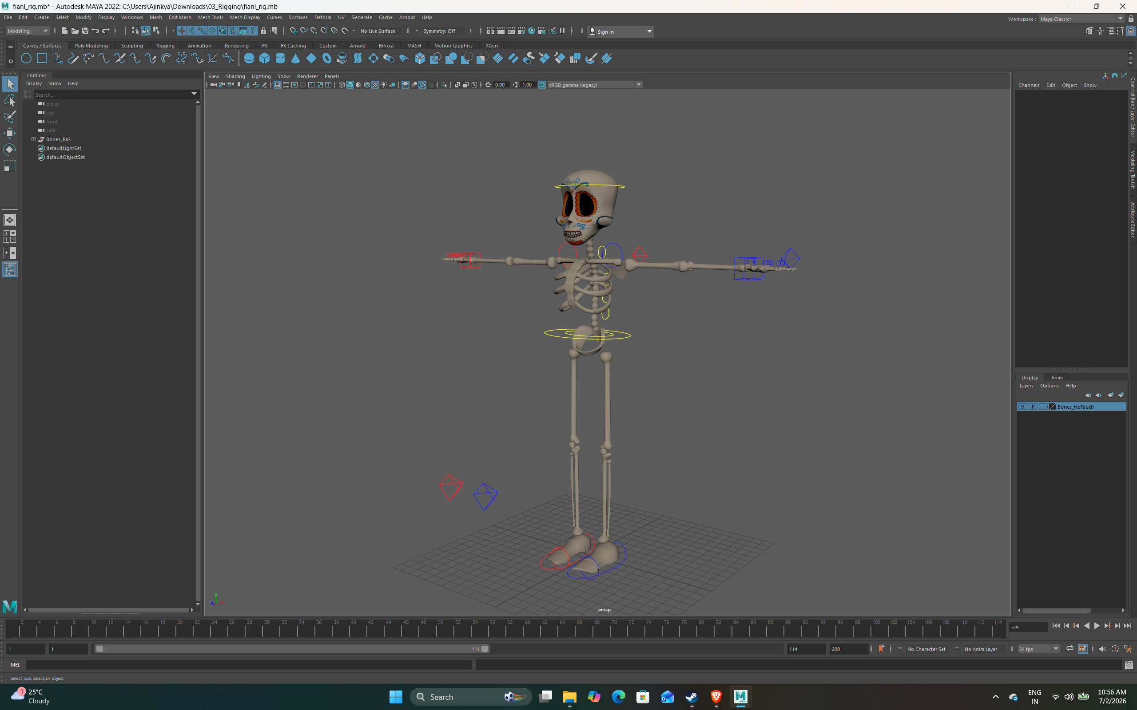Image resolution: width=1137 pixels, height=710 pixels.
Task: Open the Render View window icon
Action: coord(490,31)
